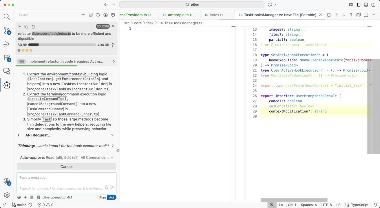Switch to the openaiProviders.ts tab

(139, 15)
